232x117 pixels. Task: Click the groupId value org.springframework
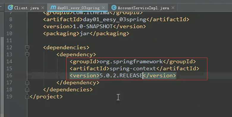point(131,61)
